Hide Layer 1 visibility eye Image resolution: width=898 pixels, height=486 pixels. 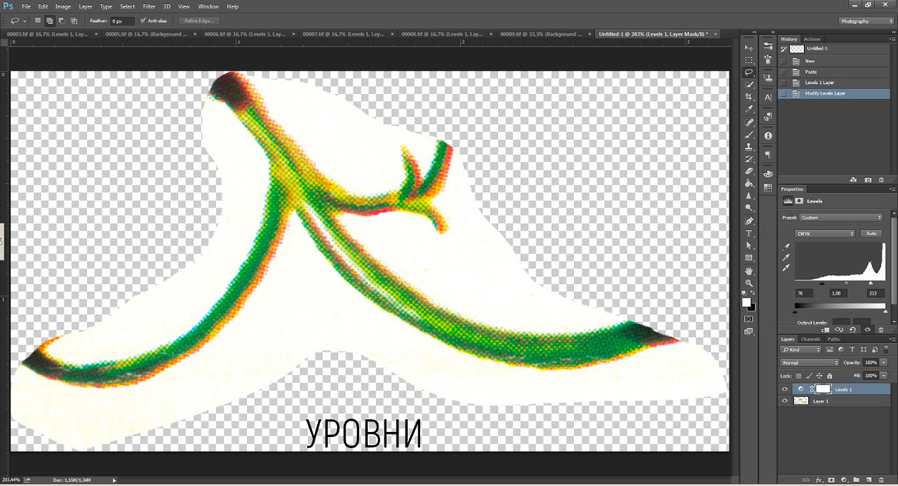coord(785,401)
